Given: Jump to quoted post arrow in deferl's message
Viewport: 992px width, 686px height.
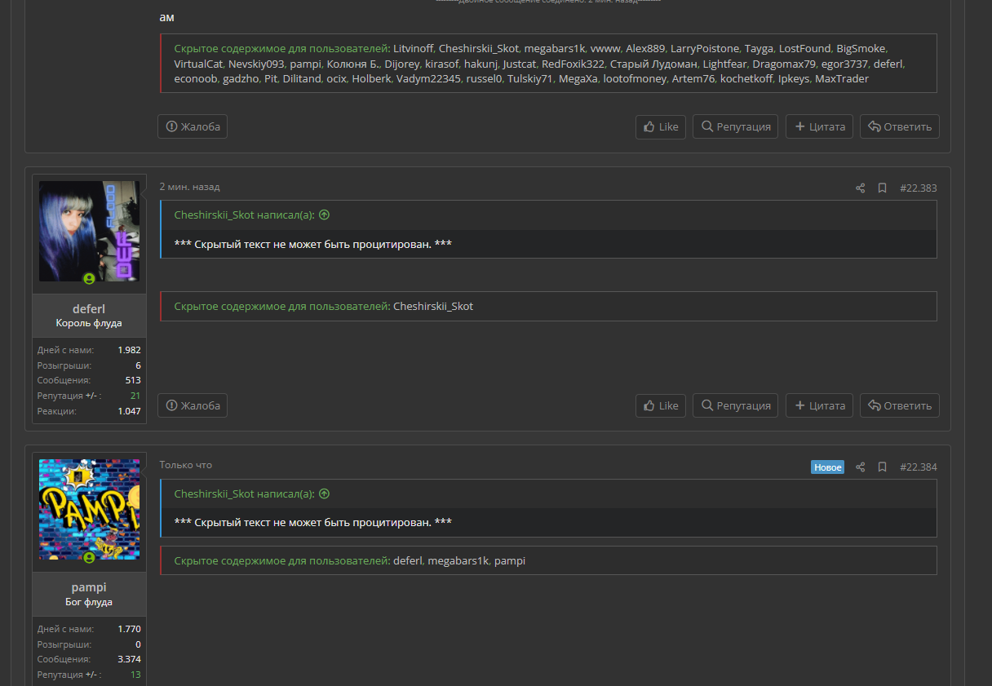Looking at the screenshot, I should (x=324, y=215).
